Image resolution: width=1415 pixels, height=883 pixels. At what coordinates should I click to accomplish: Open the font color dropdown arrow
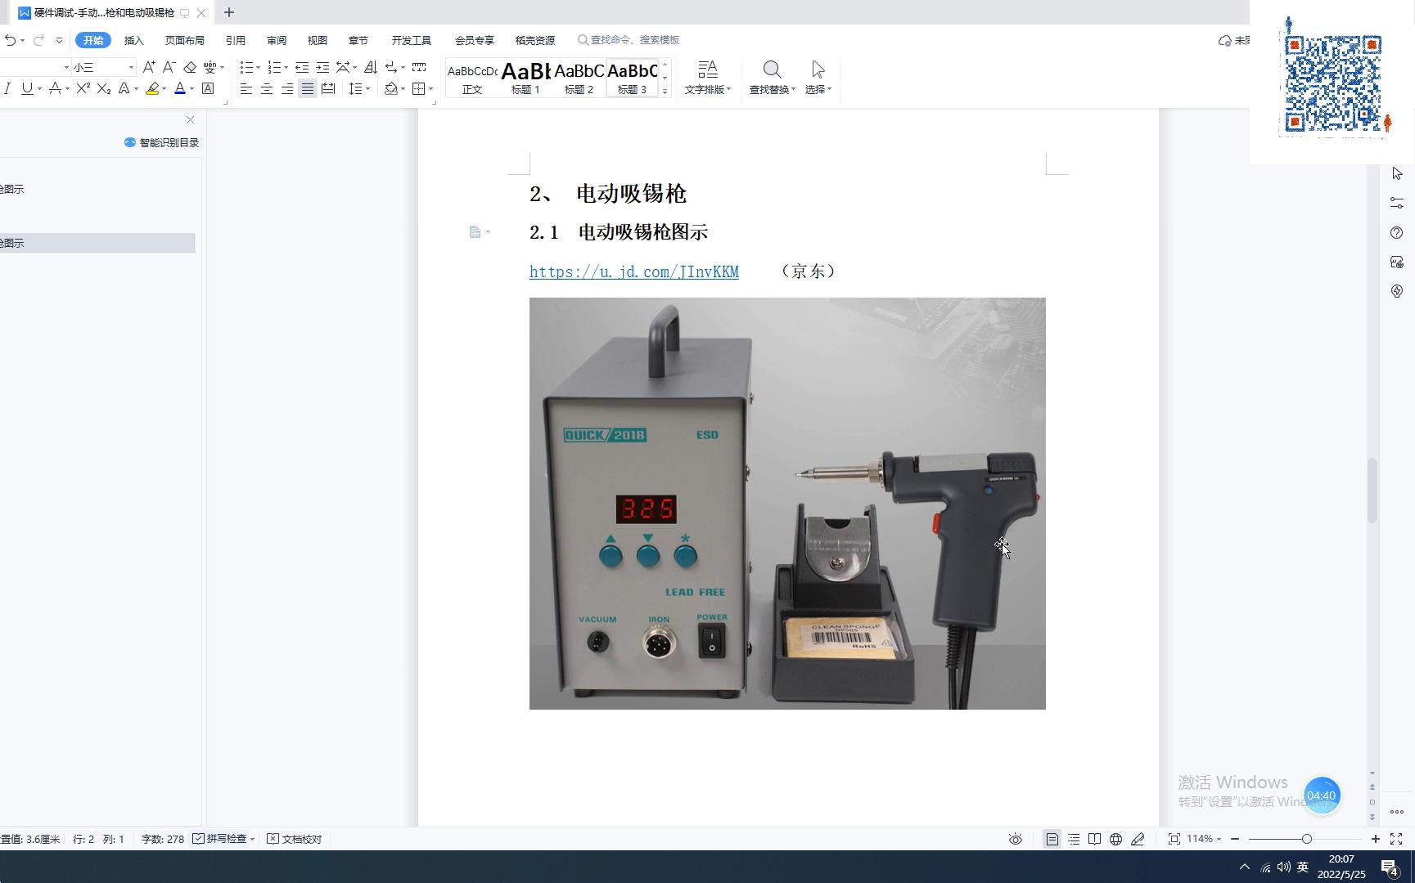(192, 89)
